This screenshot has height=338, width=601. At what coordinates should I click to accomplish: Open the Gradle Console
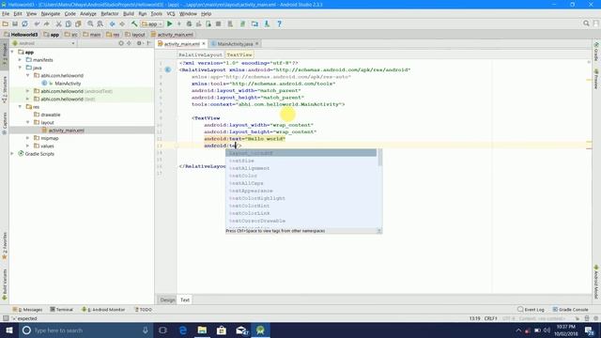[x=570, y=310]
